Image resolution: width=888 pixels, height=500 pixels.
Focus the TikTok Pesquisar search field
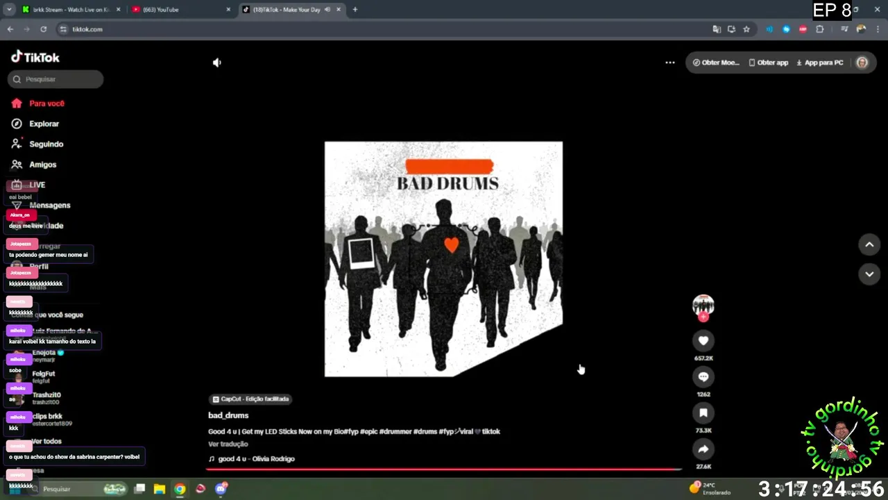55,79
